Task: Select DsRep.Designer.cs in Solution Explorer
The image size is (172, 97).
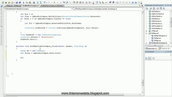Action: [x=160, y=36]
